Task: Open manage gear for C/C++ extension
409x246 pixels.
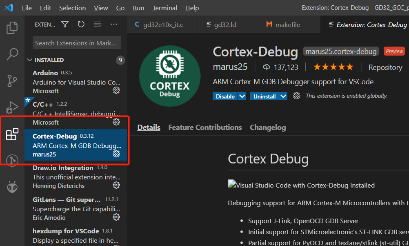Action: (x=116, y=122)
